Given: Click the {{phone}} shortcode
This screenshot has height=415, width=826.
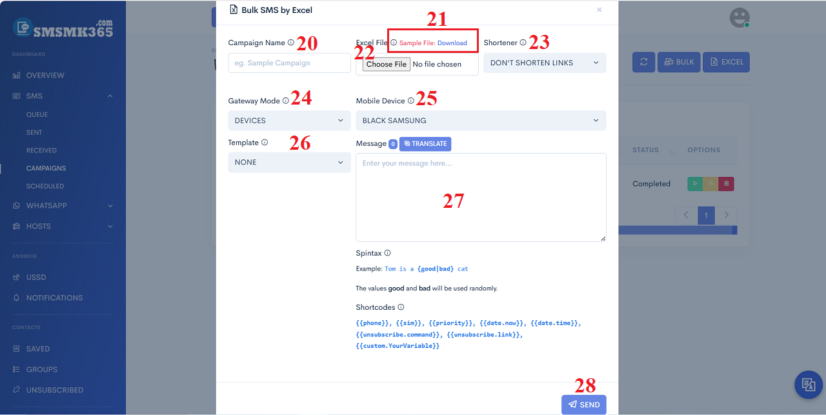Looking at the screenshot, I should tap(372, 323).
